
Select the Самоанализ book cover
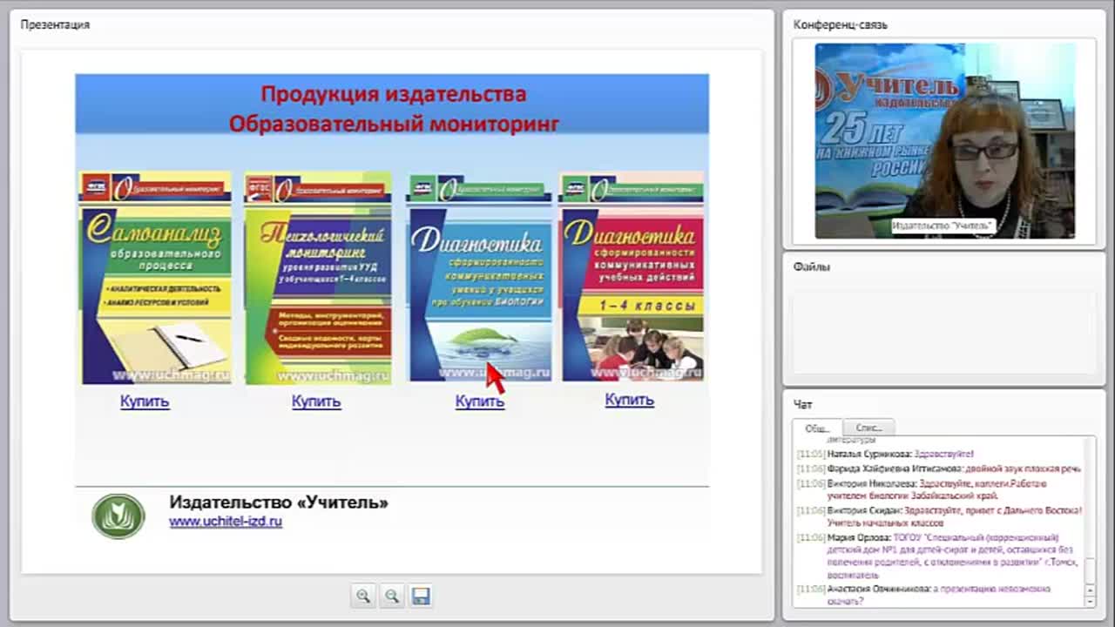(156, 278)
